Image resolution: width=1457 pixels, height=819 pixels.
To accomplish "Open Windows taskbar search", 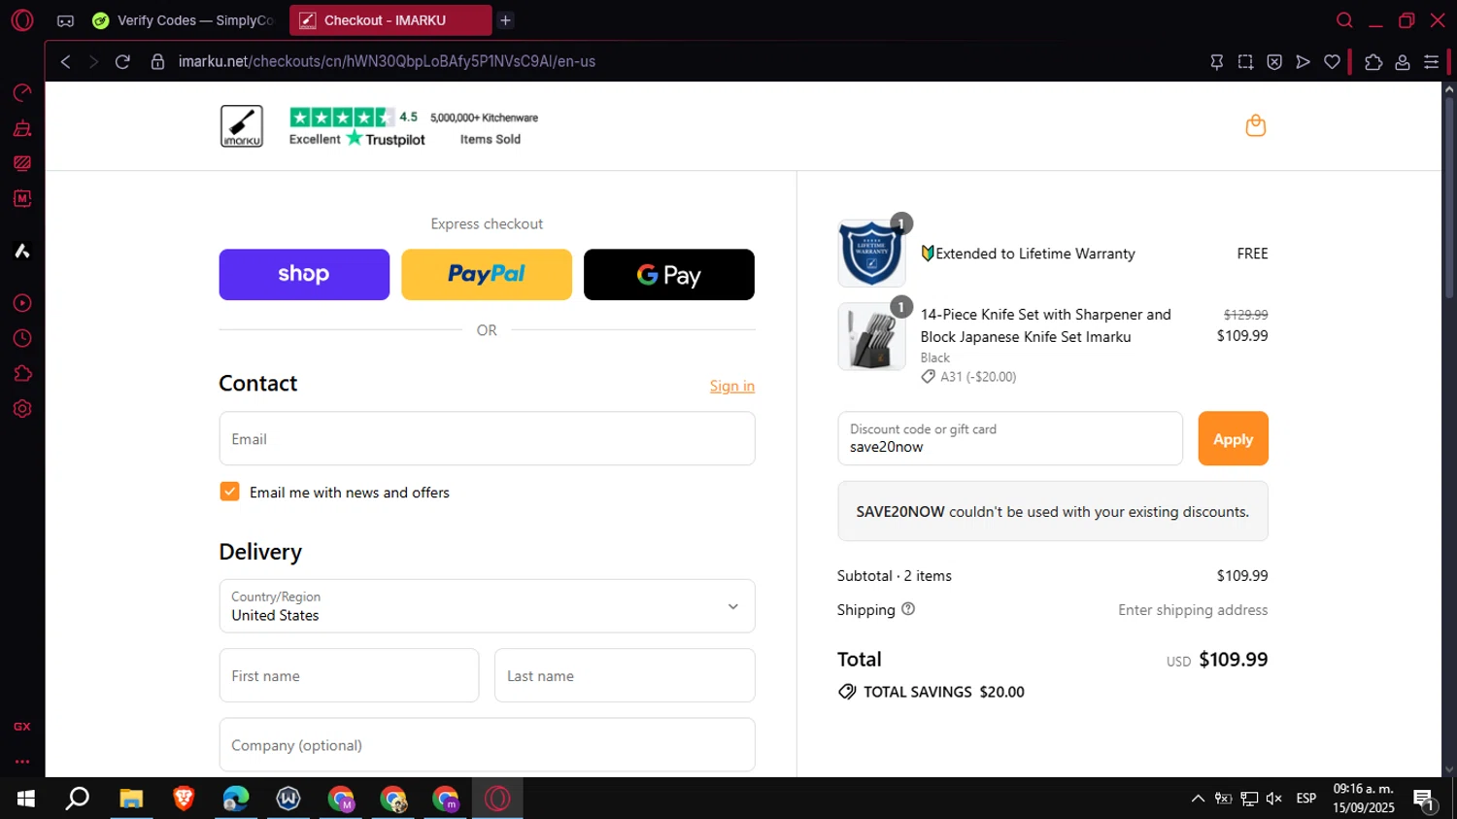I will (x=78, y=799).
